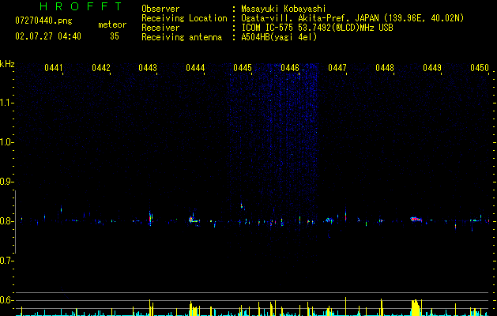The image size is (497, 316).
Task: Select the meteor count value 35
Action: pyautogui.click(x=115, y=36)
